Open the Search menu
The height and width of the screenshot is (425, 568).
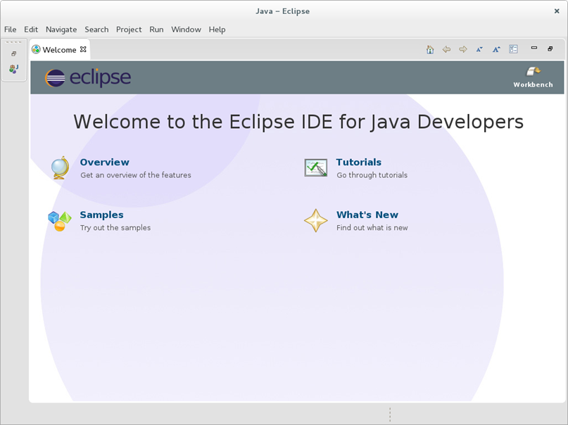pos(96,30)
